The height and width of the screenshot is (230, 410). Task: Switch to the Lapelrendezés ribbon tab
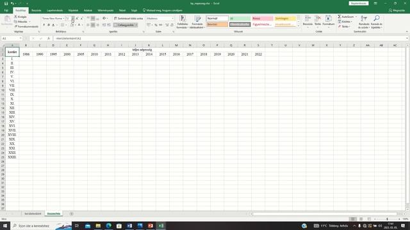point(54,10)
